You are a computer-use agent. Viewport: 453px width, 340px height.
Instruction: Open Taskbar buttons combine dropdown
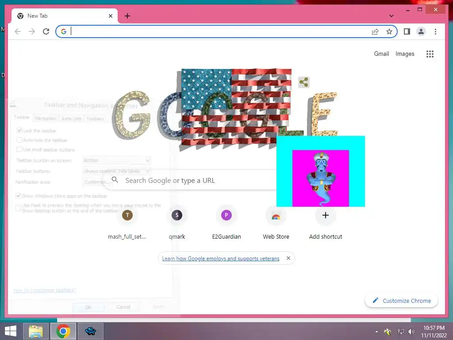pos(116,171)
